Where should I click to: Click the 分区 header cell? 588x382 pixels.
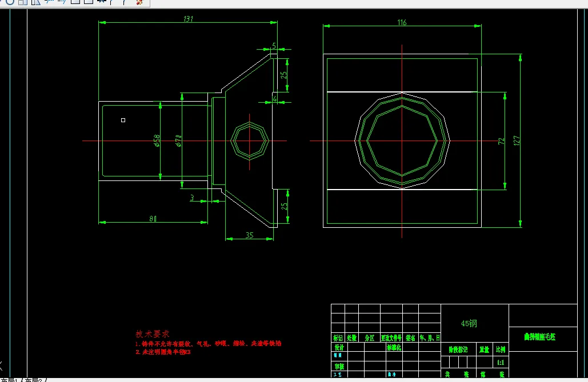(369, 338)
